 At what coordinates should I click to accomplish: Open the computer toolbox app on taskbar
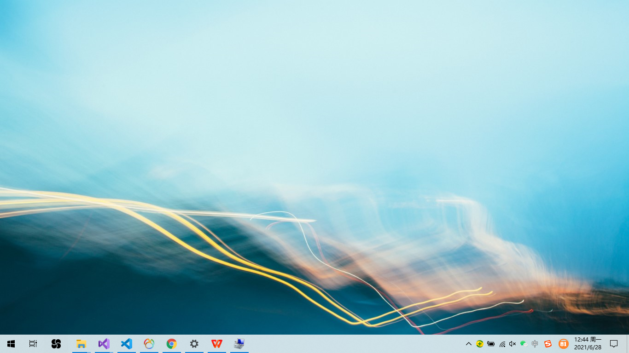coord(239,344)
